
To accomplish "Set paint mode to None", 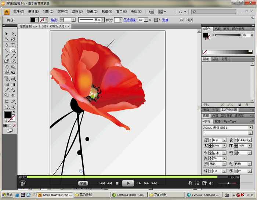I will pos(14,126).
